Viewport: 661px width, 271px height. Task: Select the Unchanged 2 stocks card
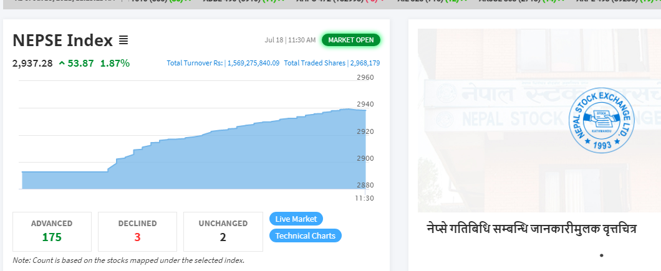pyautogui.click(x=223, y=231)
